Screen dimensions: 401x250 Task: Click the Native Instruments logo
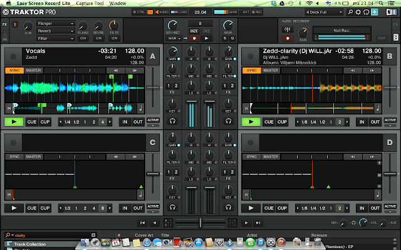point(392,12)
